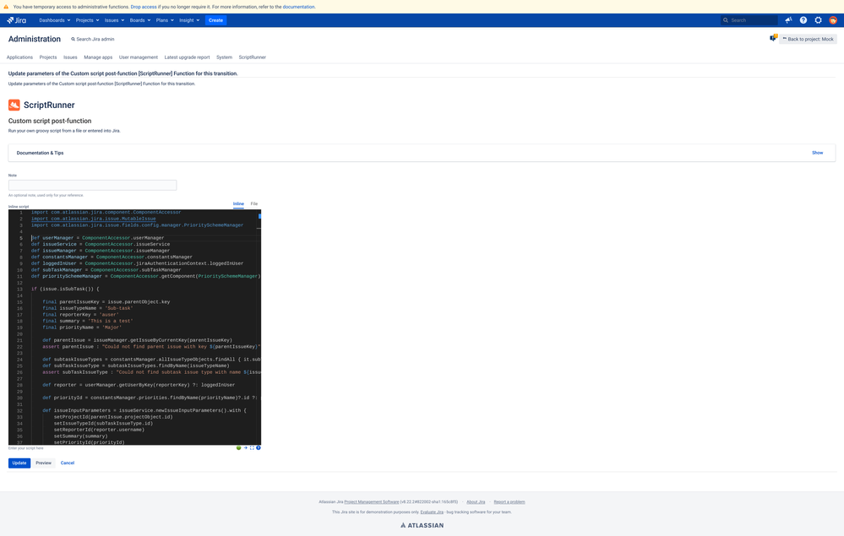The width and height of the screenshot is (844, 536).
Task: Click the Preview button
Action: (x=44, y=463)
